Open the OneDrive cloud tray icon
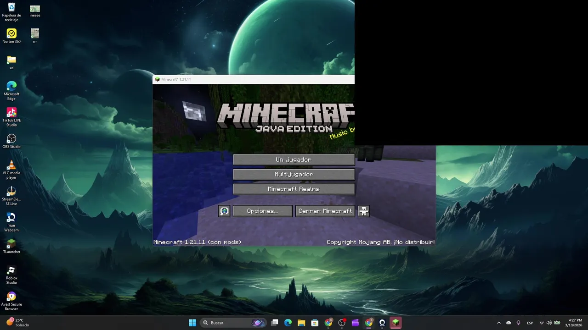588x330 pixels. coord(509,323)
